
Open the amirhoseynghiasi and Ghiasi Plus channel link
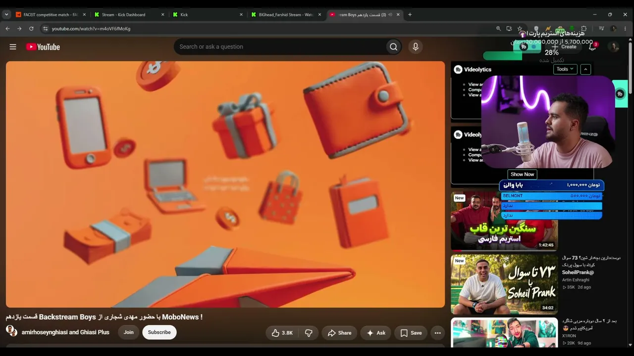point(65,332)
